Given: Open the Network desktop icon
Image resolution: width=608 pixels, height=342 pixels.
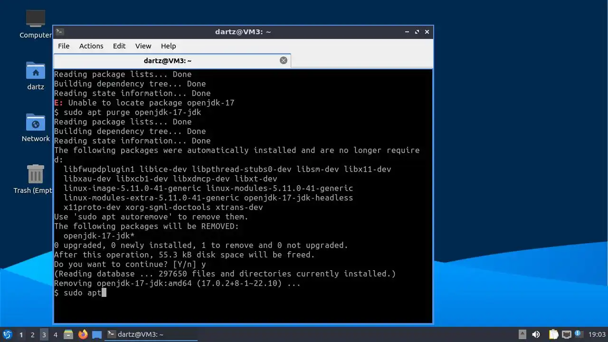Looking at the screenshot, I should (36, 127).
